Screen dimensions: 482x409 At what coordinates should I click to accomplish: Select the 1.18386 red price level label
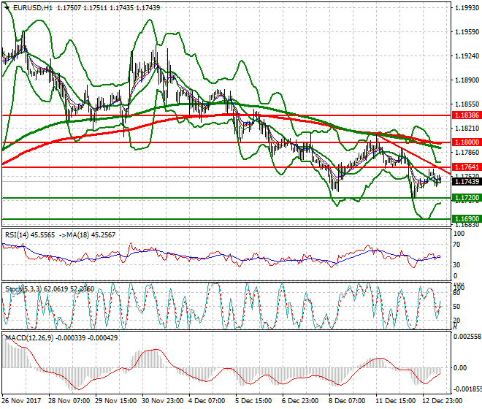click(x=467, y=115)
